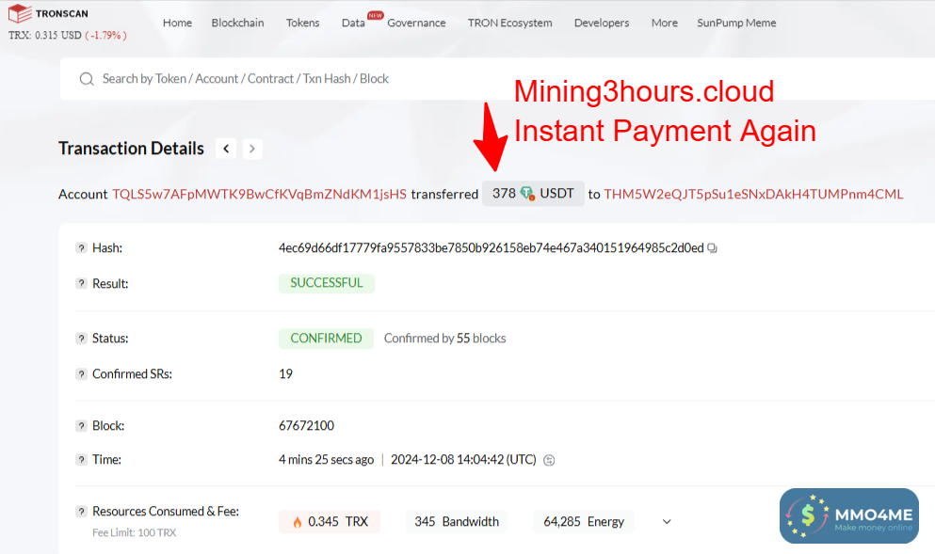
Task: Open sender address TQLS5w7AFp link
Action: tap(259, 194)
